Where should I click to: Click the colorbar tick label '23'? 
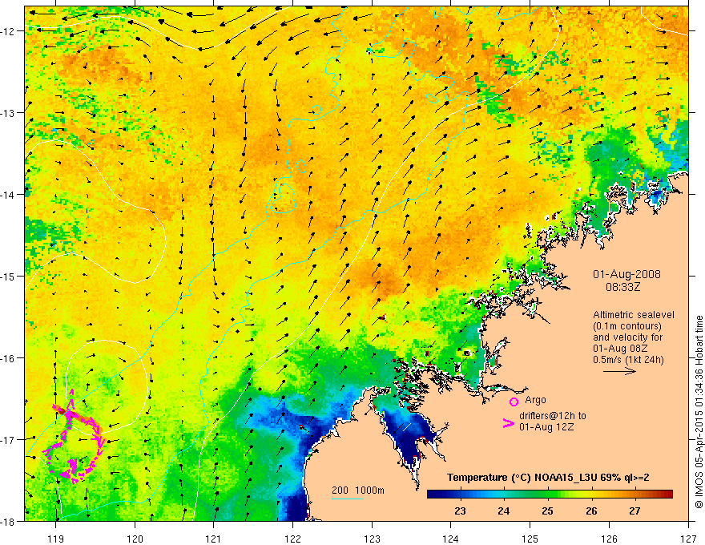pyautogui.click(x=460, y=511)
